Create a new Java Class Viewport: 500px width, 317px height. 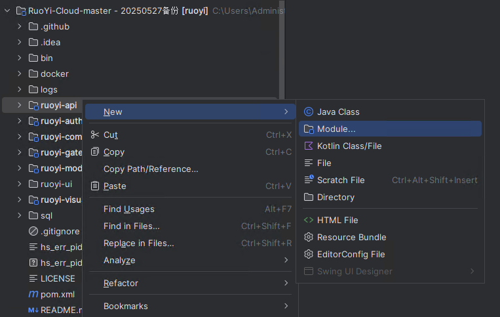pyautogui.click(x=390, y=112)
